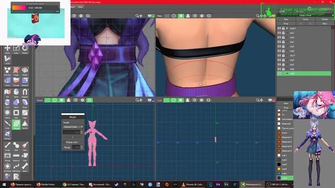Select the Extrude tool

click(16, 81)
